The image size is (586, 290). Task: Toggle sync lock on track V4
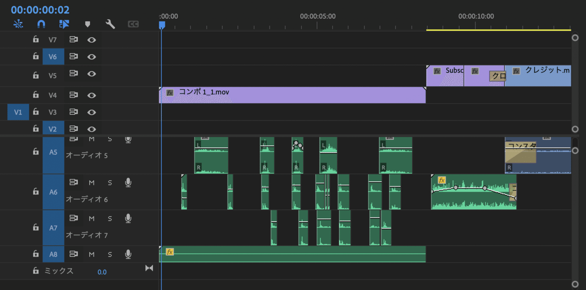tap(73, 95)
